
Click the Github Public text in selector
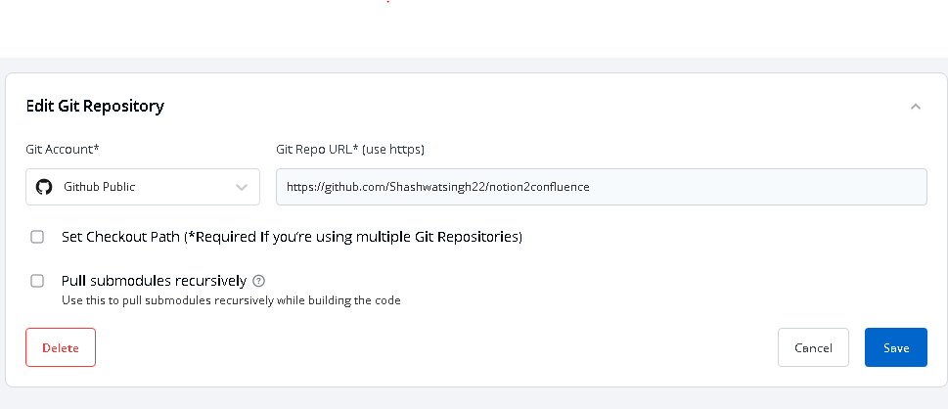click(x=99, y=187)
